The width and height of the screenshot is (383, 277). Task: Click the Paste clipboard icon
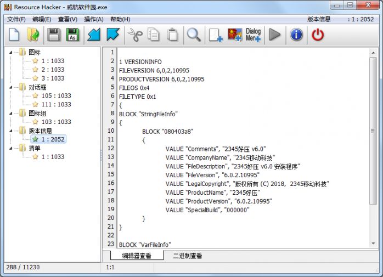[172, 35]
